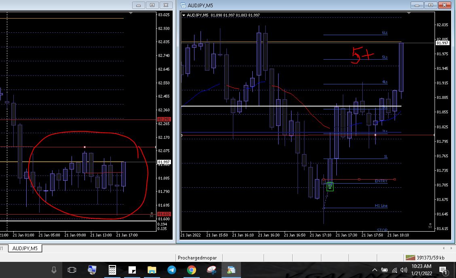456x278 pixels.
Task: Click chart shift triangle atop left chart
Action: 131,13
